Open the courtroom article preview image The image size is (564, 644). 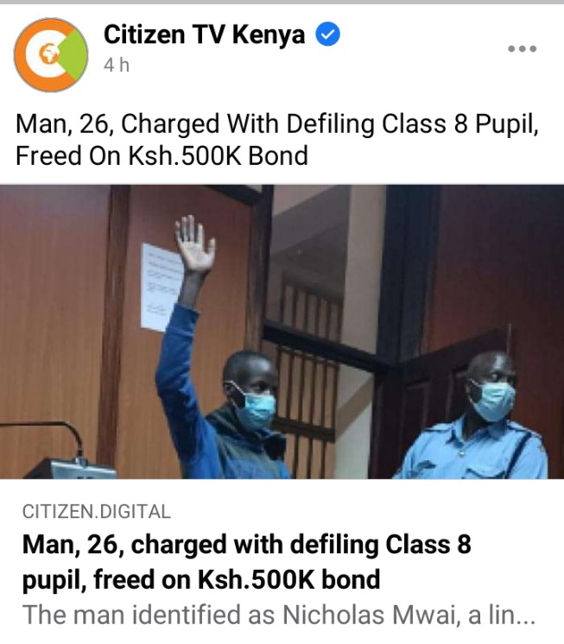282,331
